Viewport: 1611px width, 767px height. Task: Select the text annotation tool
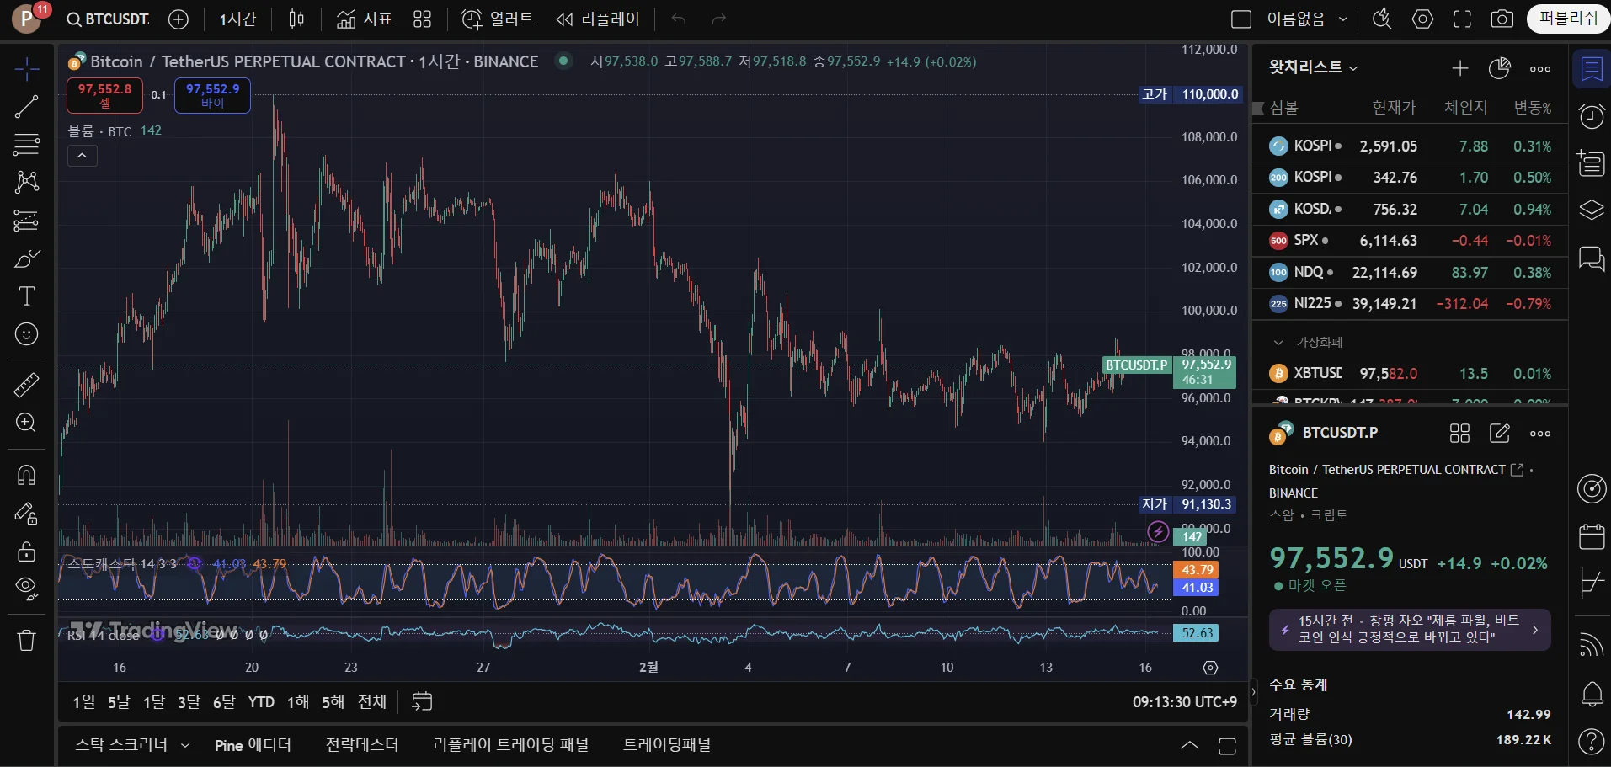[27, 296]
